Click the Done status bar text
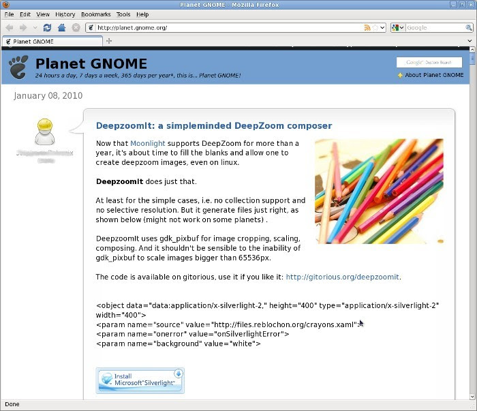477x411 pixels. [12, 404]
